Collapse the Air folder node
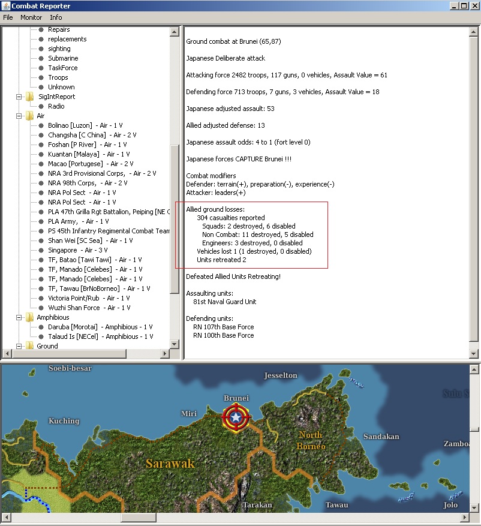Screen dimensions: 481x526 coord(19,116)
